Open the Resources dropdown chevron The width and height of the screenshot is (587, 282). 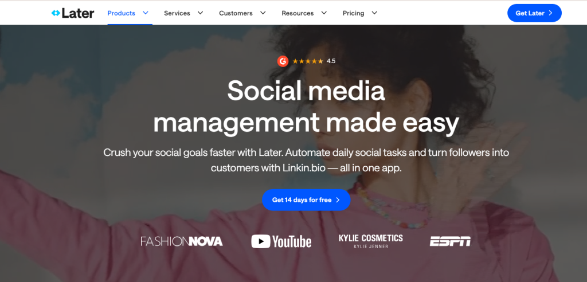click(x=324, y=13)
